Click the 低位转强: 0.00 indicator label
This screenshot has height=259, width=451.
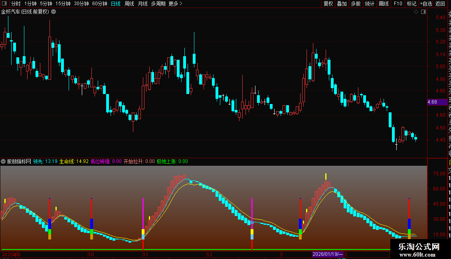click(106, 161)
